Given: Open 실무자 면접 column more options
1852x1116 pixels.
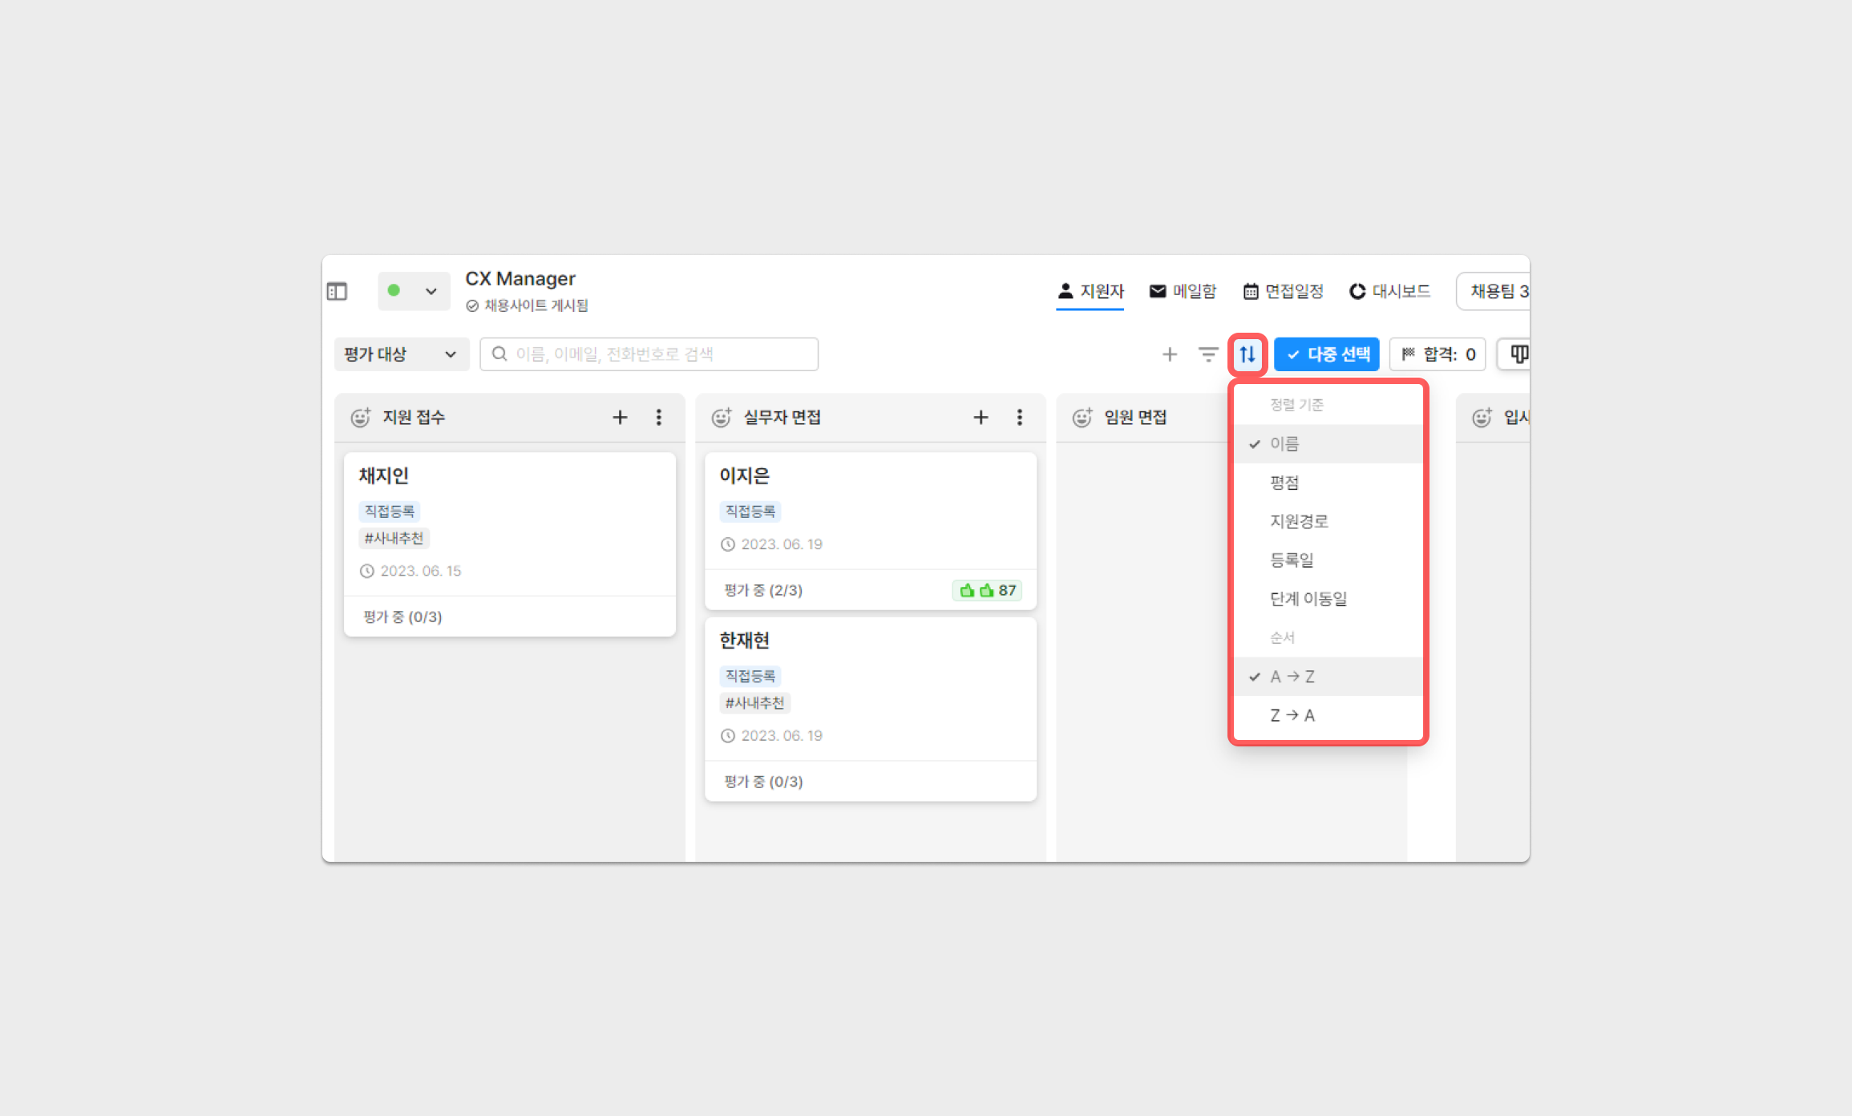Looking at the screenshot, I should 1020,417.
